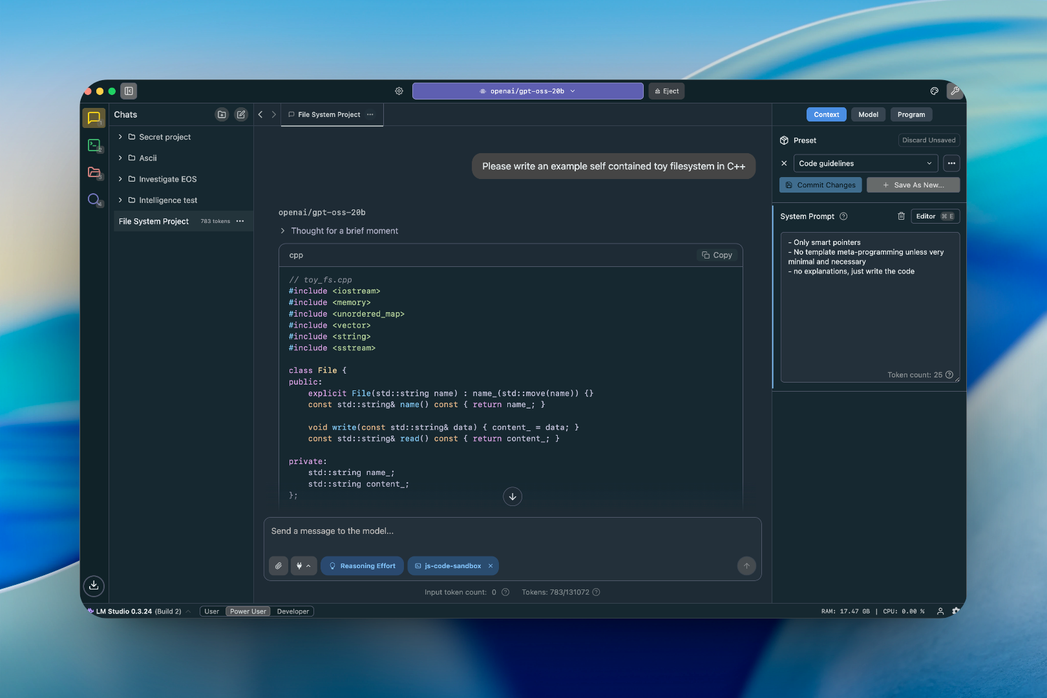1047x698 pixels.
Task: Create a new chat with edit icon
Action: (241, 114)
